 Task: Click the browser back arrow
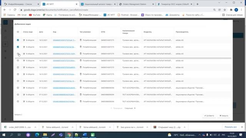[5, 10]
